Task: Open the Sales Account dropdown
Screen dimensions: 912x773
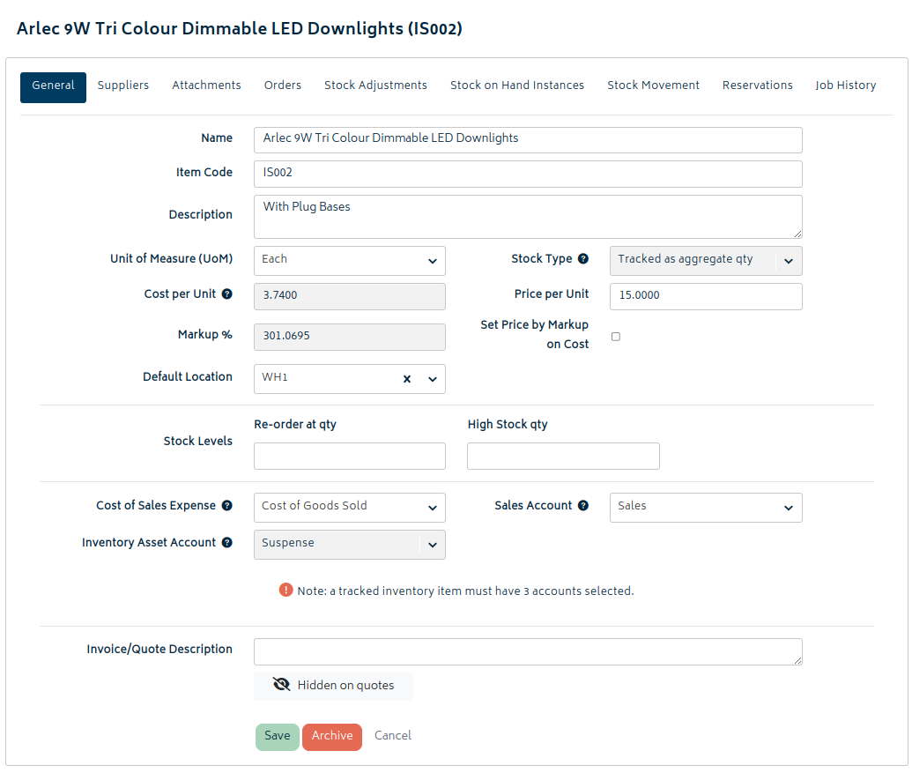Action: pos(706,508)
